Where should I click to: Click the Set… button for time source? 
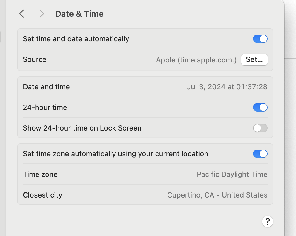pos(254,59)
